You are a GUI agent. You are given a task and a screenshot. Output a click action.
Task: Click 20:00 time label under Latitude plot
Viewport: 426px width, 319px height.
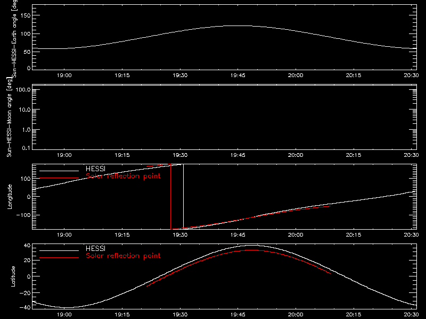[296, 315]
